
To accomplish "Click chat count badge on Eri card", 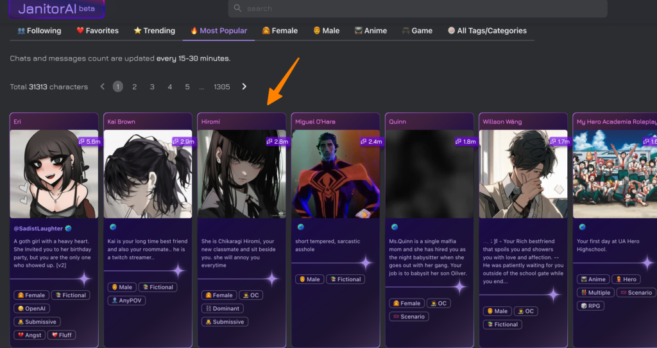I will (x=90, y=141).
